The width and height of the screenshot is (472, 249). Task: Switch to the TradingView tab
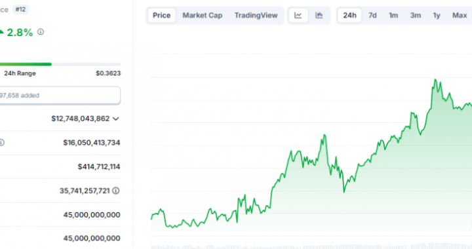256,15
